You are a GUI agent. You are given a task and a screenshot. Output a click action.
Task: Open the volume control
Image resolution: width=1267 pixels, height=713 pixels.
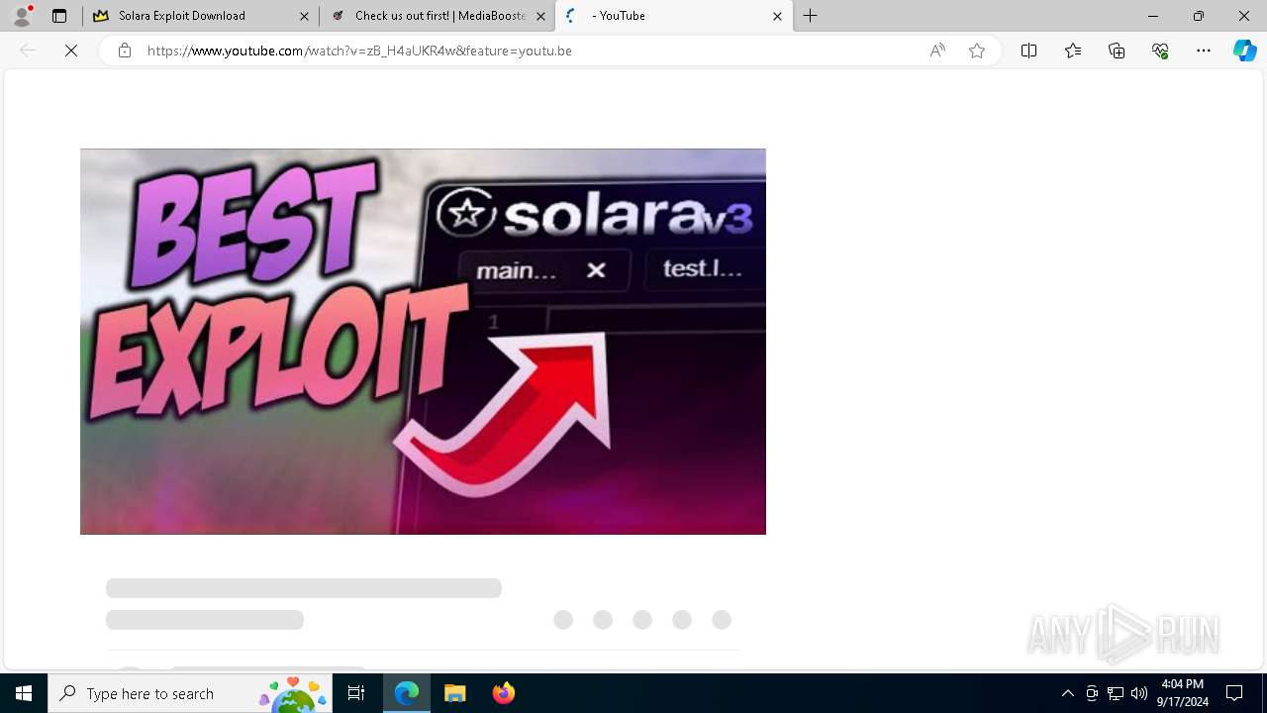coord(1139,693)
